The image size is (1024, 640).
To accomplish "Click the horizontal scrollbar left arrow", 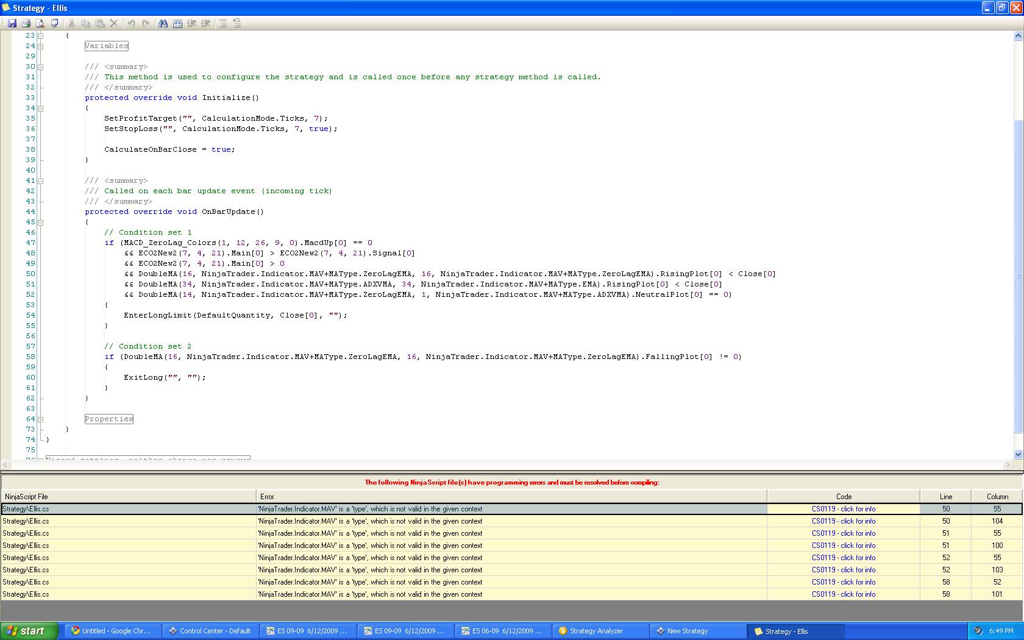I will tap(5, 465).
